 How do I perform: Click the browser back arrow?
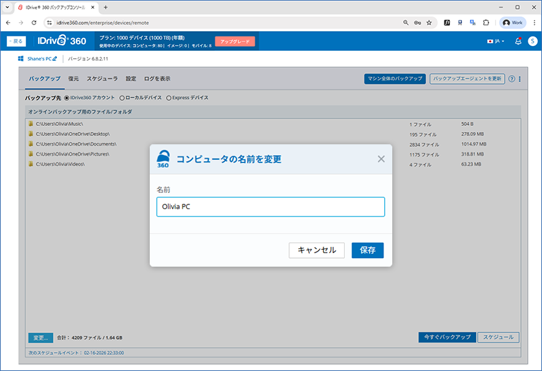point(8,23)
